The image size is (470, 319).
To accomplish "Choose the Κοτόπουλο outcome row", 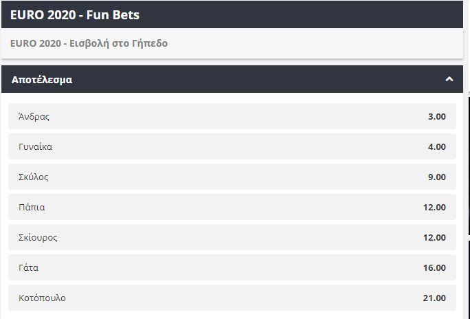I will point(232,298).
